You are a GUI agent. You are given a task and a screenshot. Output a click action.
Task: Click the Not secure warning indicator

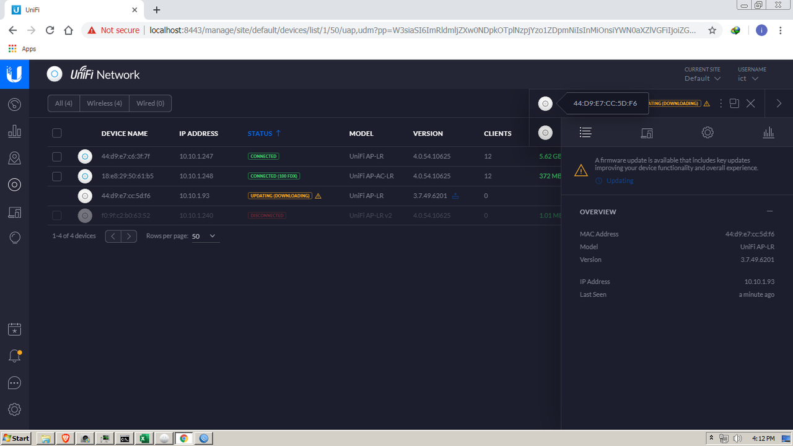click(x=113, y=30)
